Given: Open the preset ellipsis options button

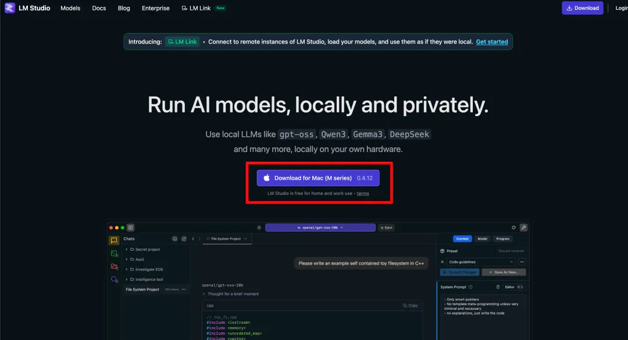Looking at the screenshot, I should tap(522, 262).
